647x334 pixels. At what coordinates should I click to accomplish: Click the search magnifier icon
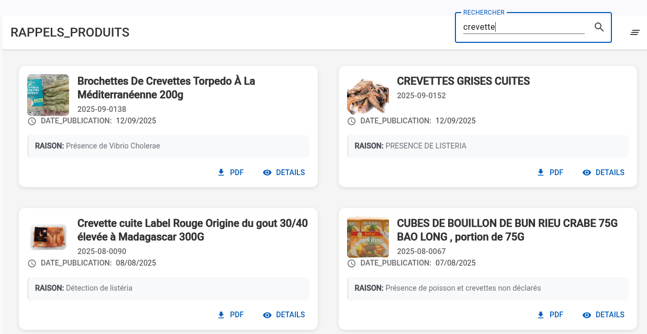point(599,27)
